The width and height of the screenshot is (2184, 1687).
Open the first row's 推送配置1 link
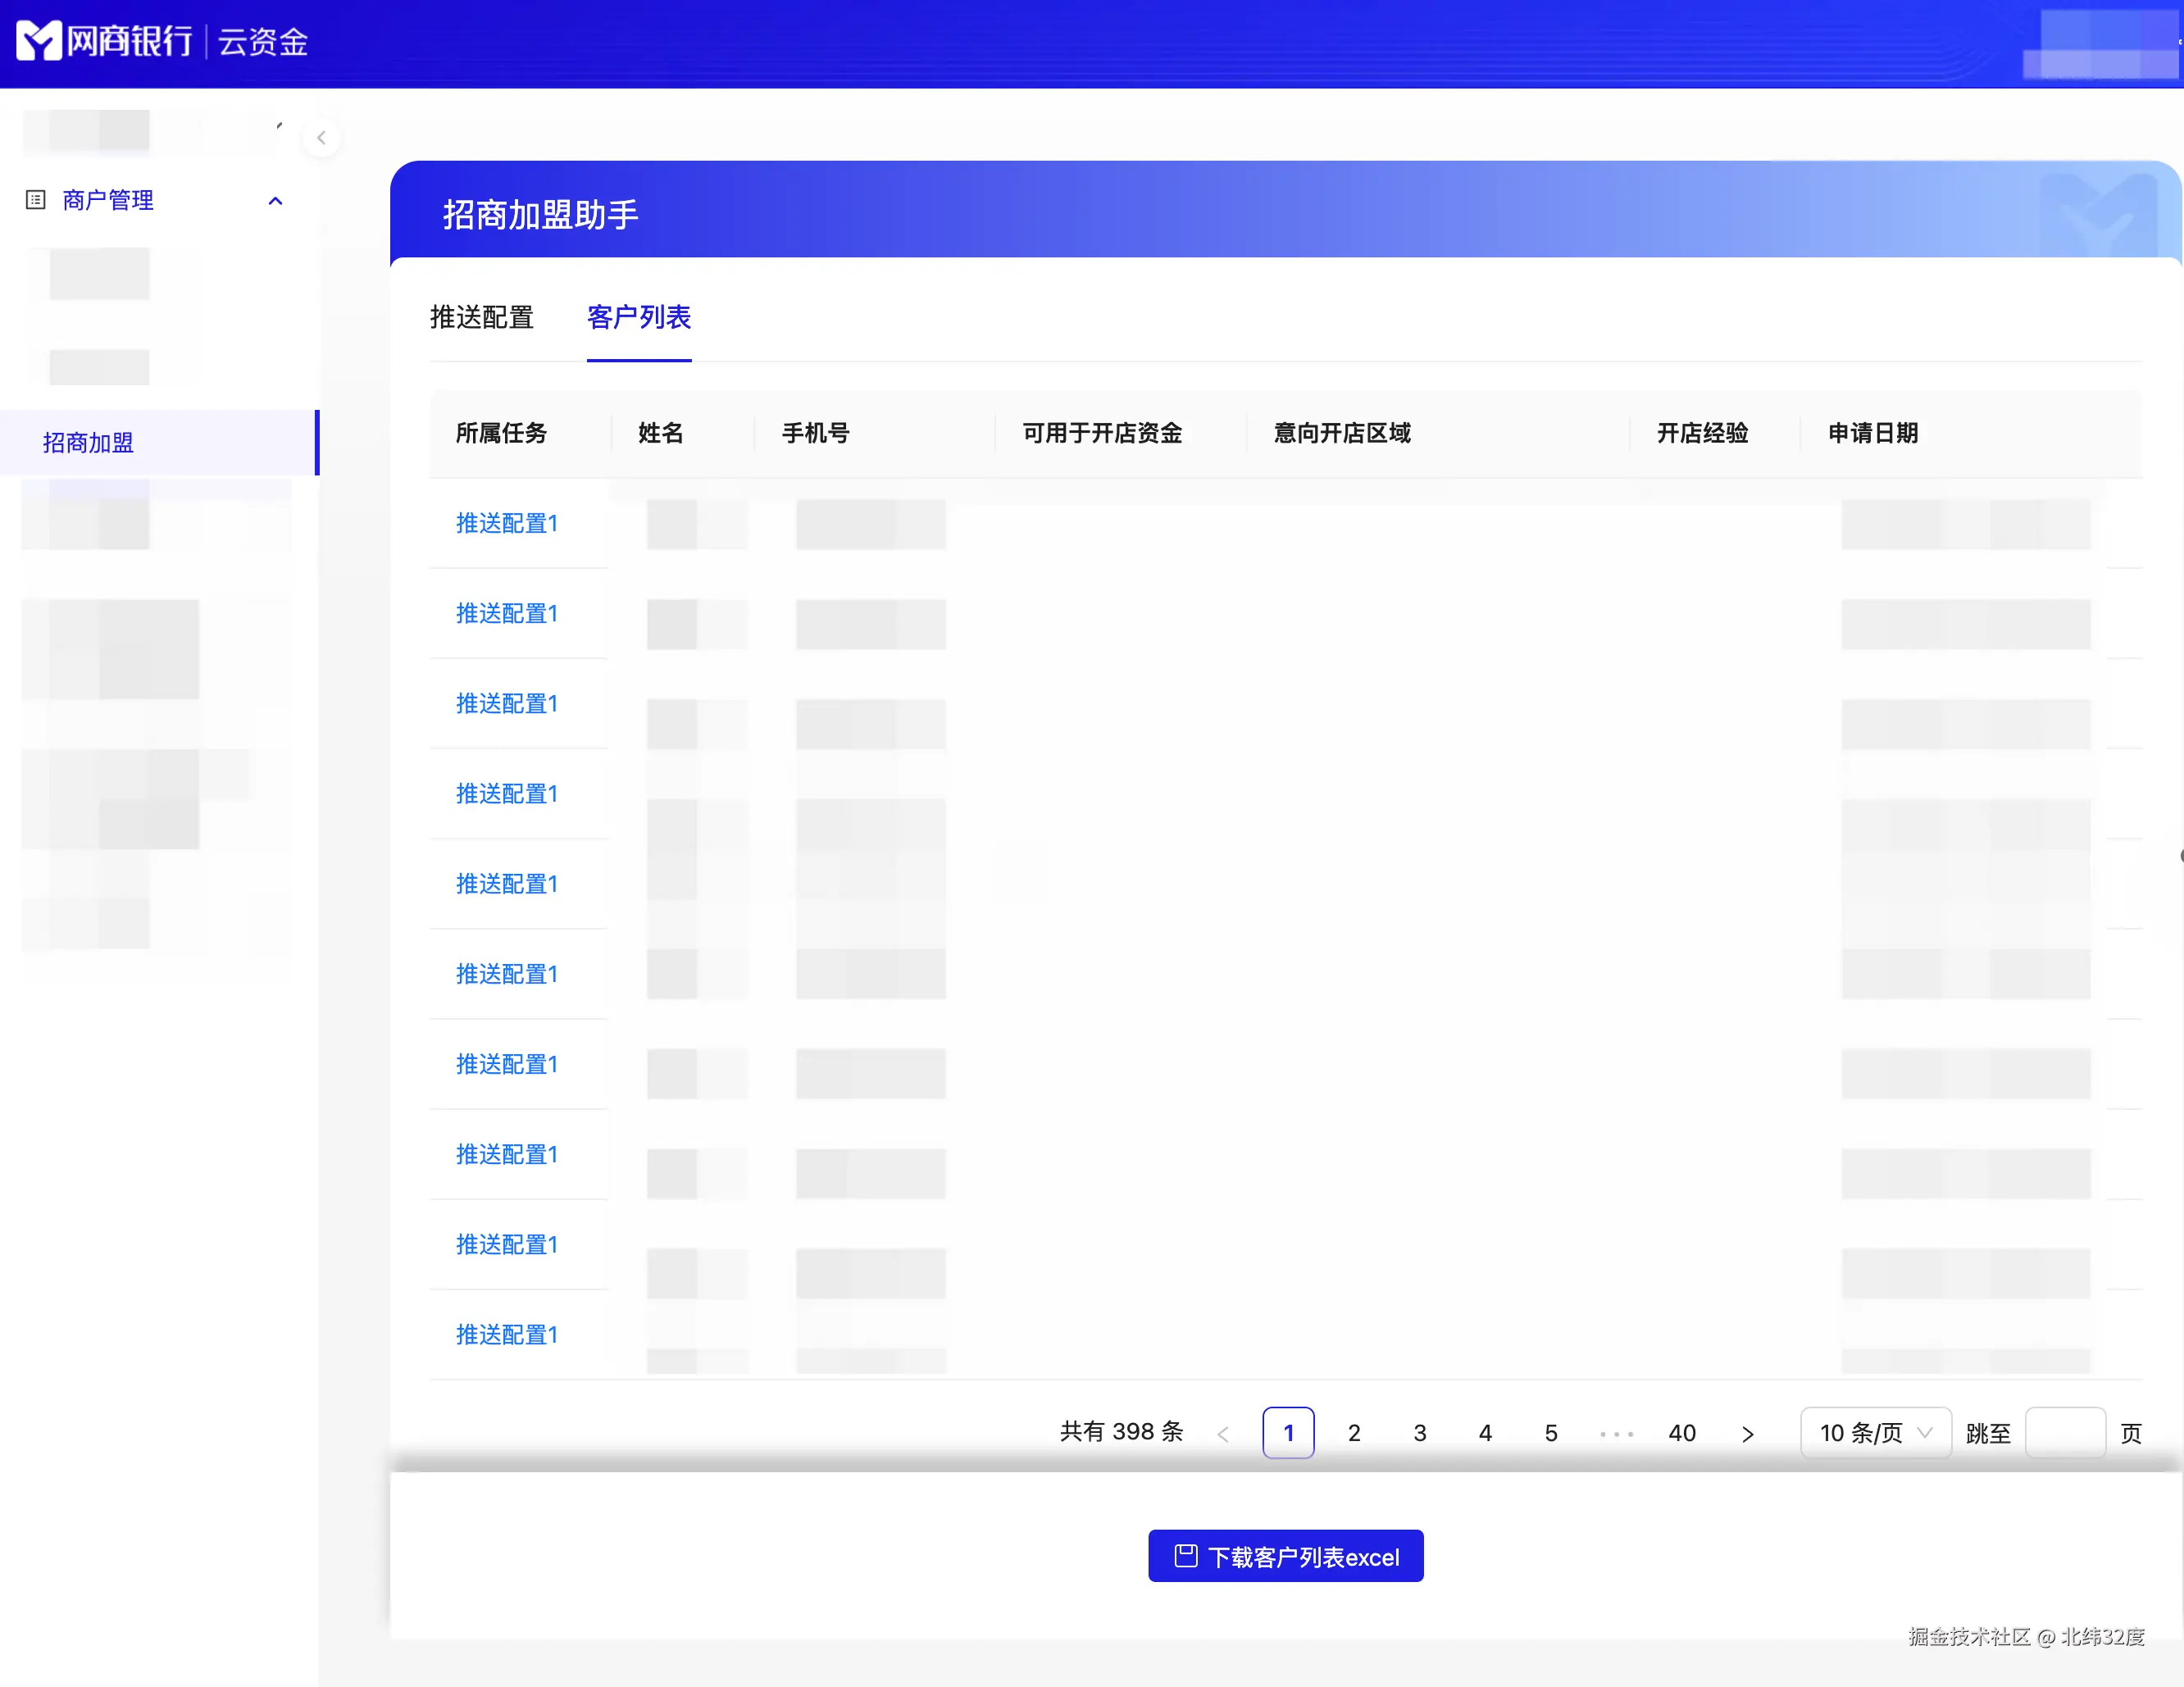click(x=507, y=523)
